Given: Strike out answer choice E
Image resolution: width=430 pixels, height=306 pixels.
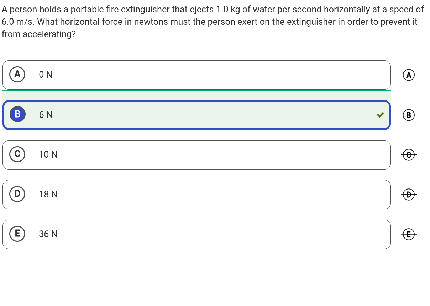Looking at the screenshot, I should click(x=409, y=234).
